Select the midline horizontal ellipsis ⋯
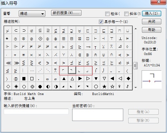Screen dimensions: 167x133 [32, 71]
